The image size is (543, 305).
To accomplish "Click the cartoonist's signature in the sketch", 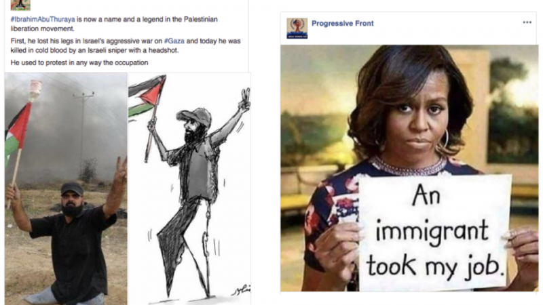I will 241,290.
